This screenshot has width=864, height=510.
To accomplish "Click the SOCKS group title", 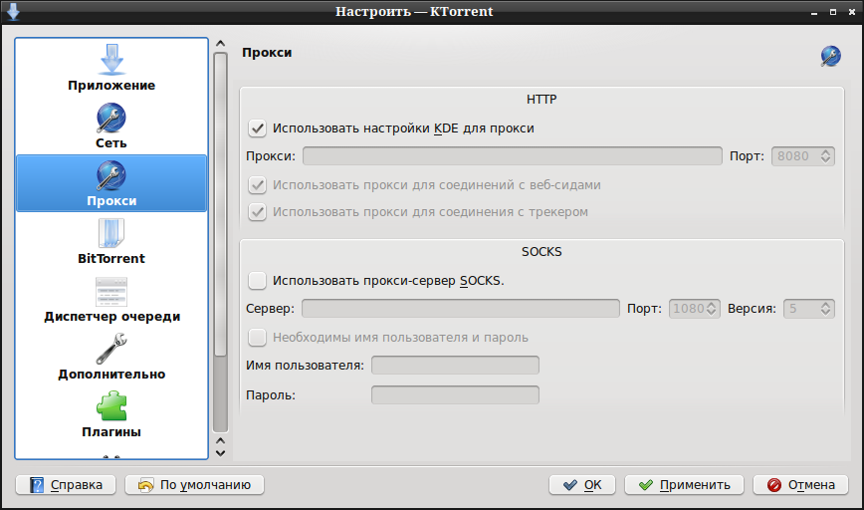I will tap(541, 251).
